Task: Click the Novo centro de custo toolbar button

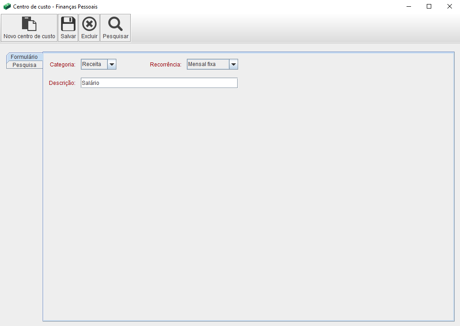Action: pos(29,28)
